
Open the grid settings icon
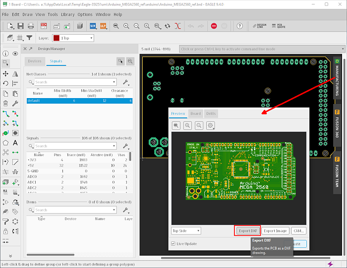pyautogui.click(x=20, y=38)
